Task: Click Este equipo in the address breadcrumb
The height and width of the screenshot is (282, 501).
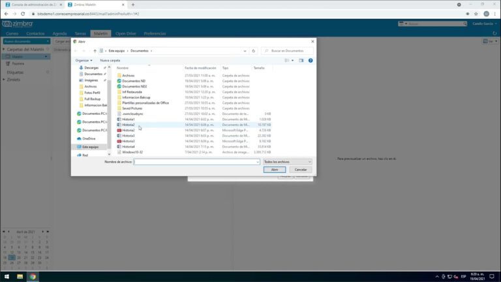Action: coord(117,51)
